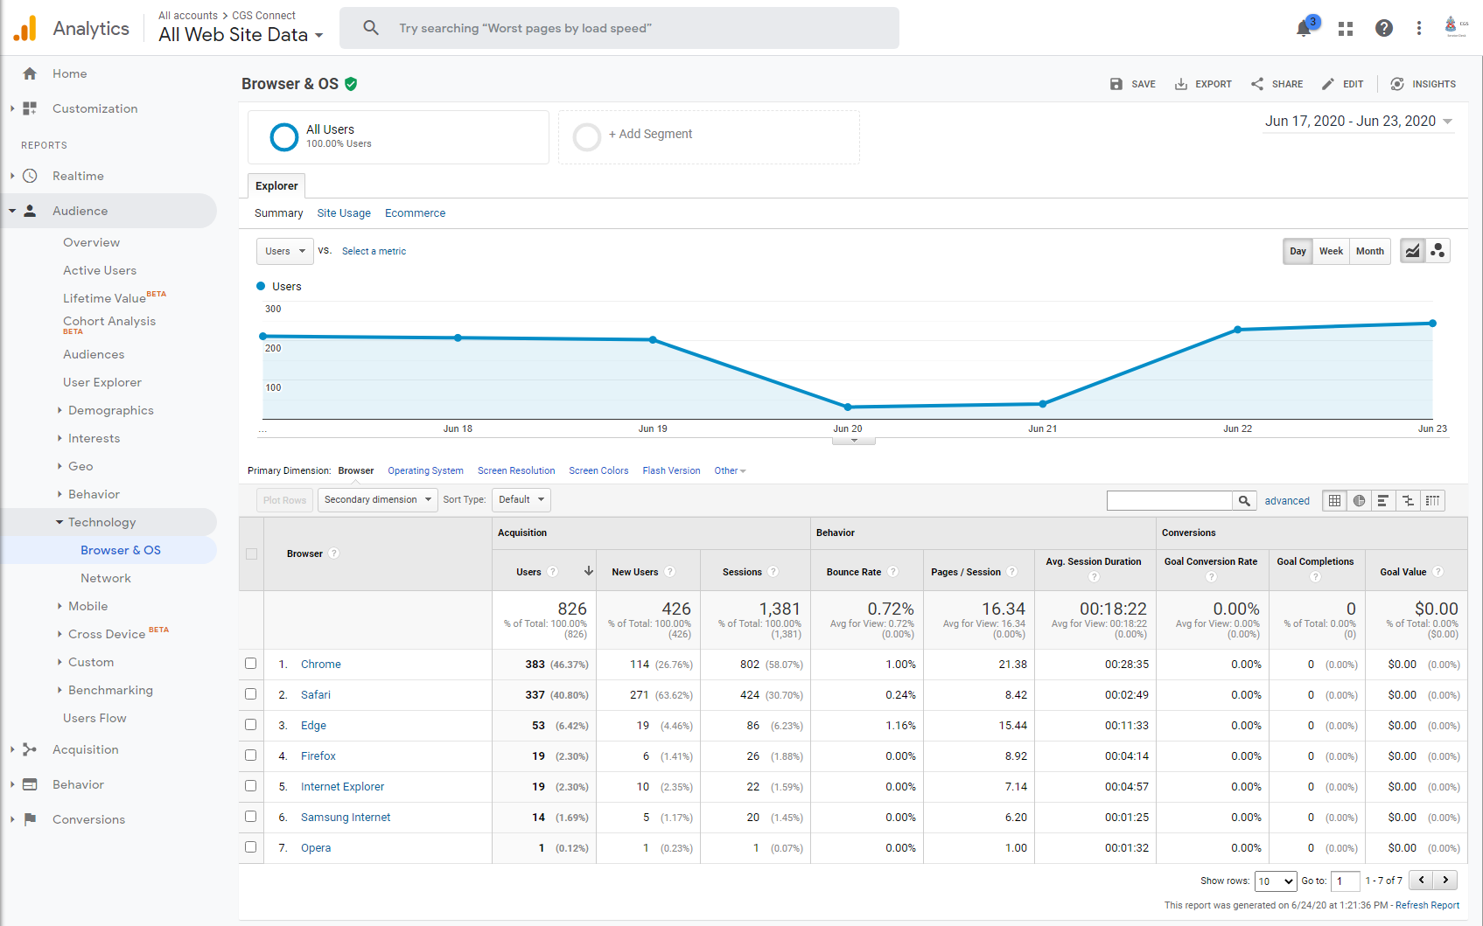Open the Google apps grid icon
This screenshot has width=1483, height=926.
click(1346, 29)
